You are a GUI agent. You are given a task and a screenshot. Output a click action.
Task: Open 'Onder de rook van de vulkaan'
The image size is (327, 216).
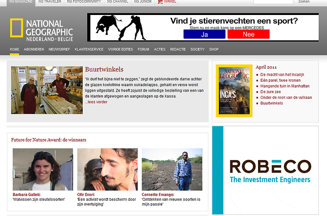pyautogui.click(x=286, y=98)
